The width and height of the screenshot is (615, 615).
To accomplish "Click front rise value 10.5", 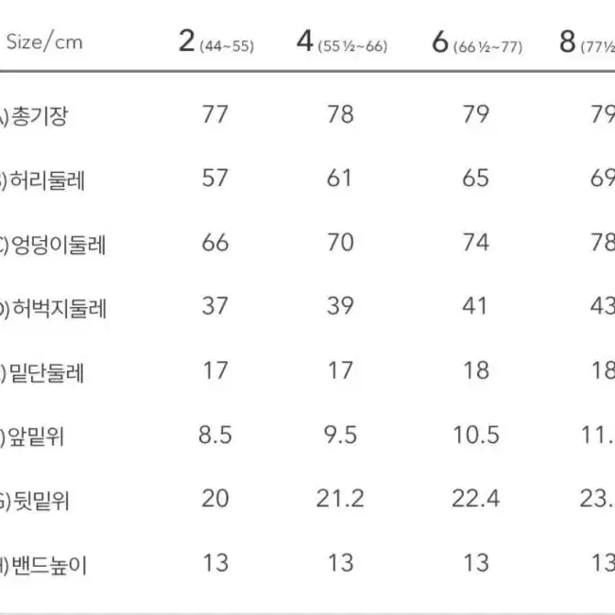I will pos(476,435).
